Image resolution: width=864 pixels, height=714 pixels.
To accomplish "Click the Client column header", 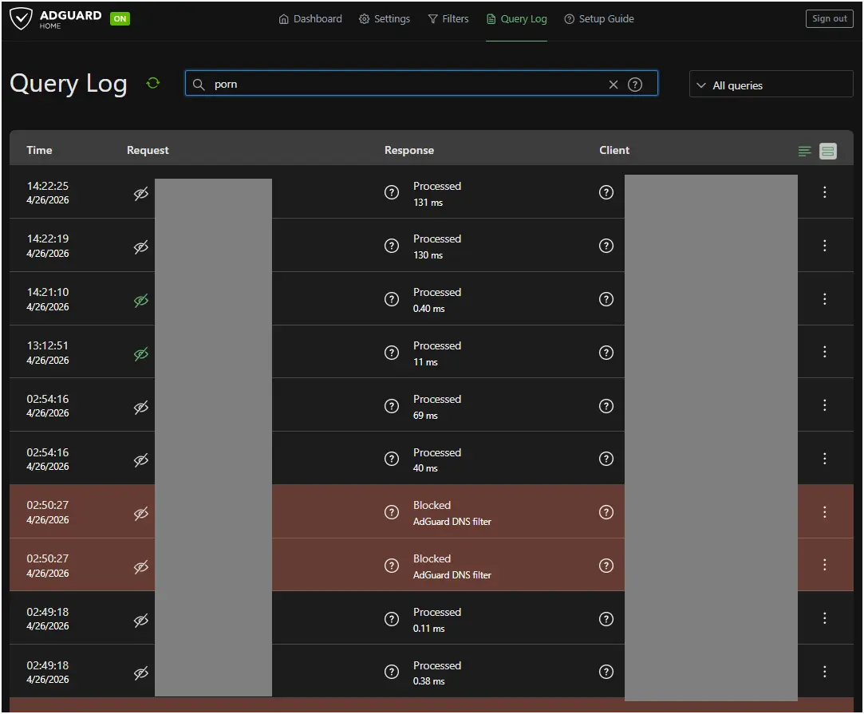I will (x=613, y=150).
